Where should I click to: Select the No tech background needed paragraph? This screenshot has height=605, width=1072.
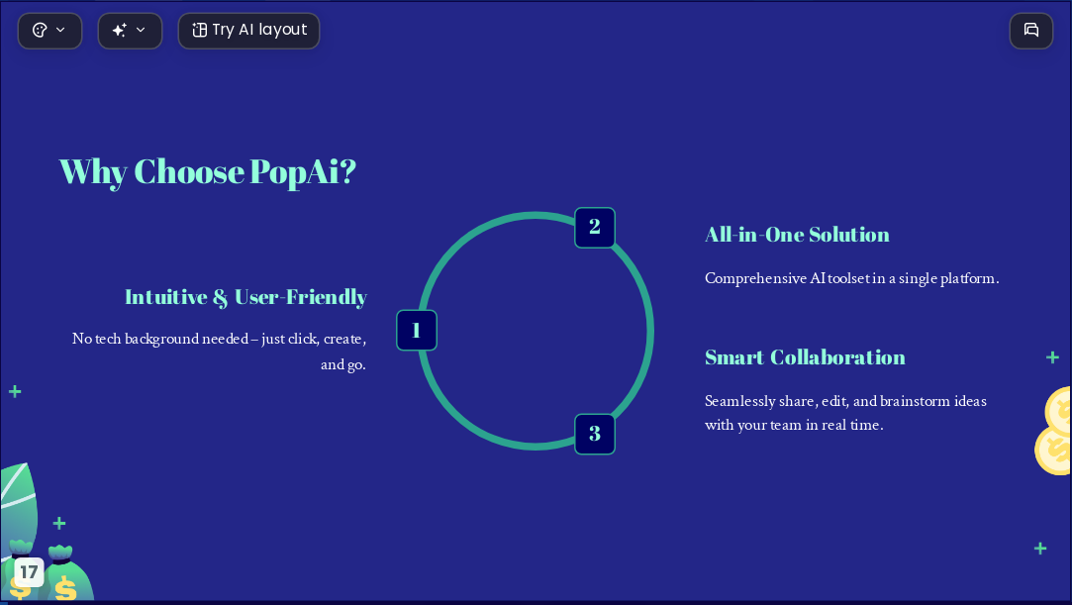click(219, 352)
